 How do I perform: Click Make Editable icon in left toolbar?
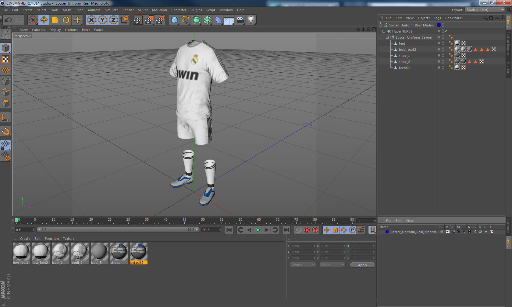click(x=5, y=34)
